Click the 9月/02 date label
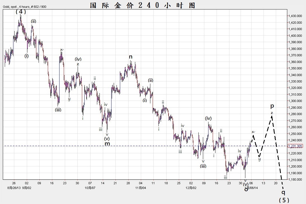The height and width of the screenshot is (204, 306). click(27, 188)
